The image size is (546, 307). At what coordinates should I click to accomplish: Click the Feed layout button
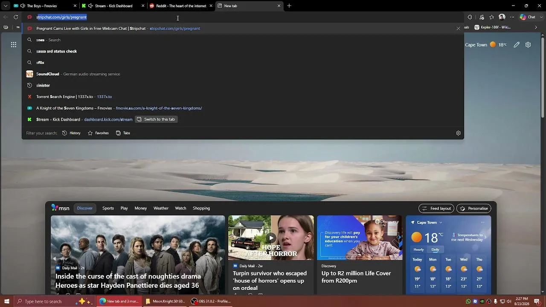click(x=436, y=209)
